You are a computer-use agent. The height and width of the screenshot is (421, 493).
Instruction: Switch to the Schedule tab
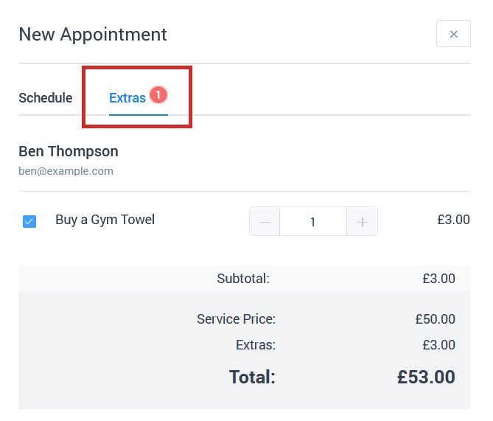point(45,98)
